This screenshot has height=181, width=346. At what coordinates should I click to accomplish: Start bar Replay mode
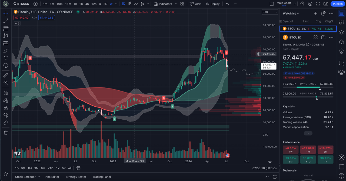click(x=213, y=4)
